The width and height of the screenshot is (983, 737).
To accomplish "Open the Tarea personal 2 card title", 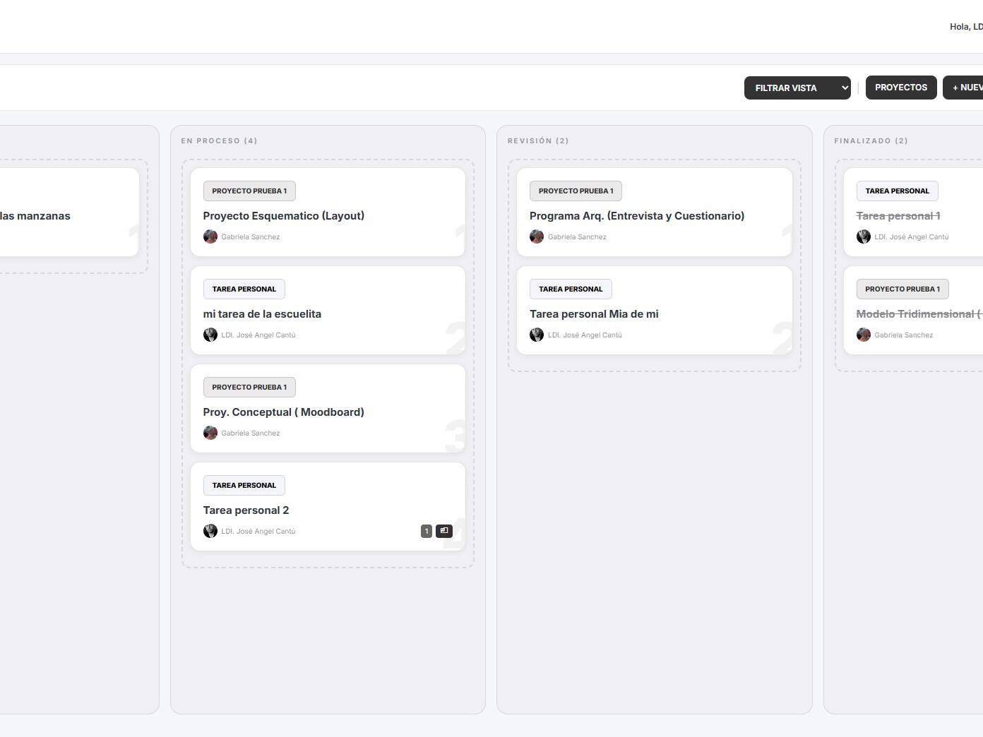I will coord(246,510).
